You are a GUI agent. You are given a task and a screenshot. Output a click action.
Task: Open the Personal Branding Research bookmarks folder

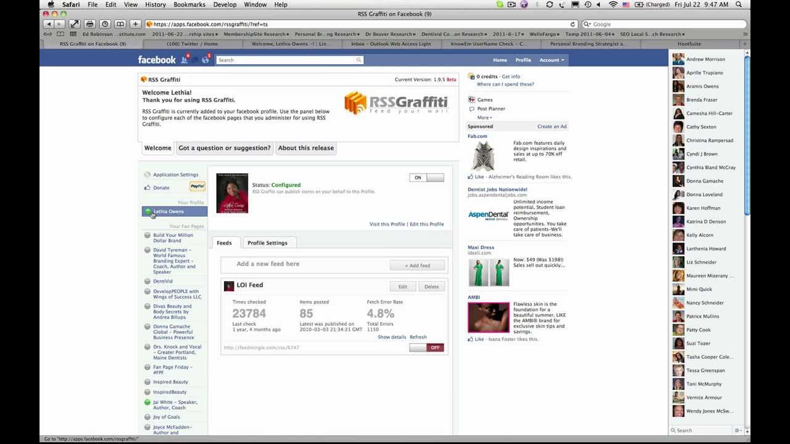pos(328,34)
